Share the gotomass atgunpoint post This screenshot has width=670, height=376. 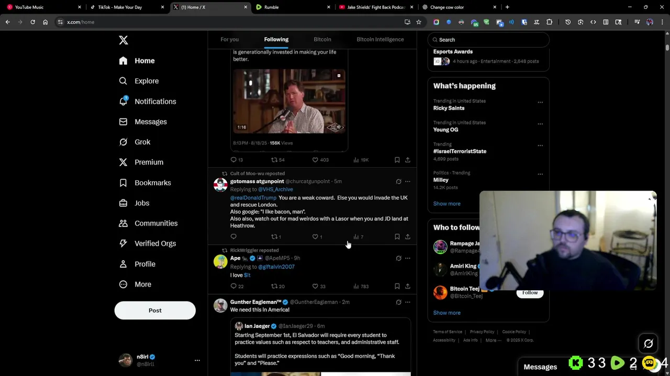[x=408, y=237]
